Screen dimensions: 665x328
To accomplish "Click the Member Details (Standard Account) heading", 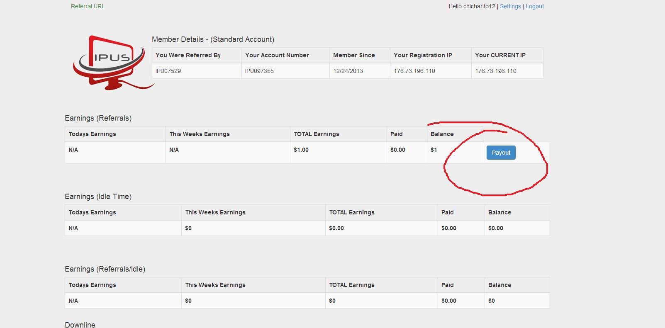I will [x=213, y=39].
